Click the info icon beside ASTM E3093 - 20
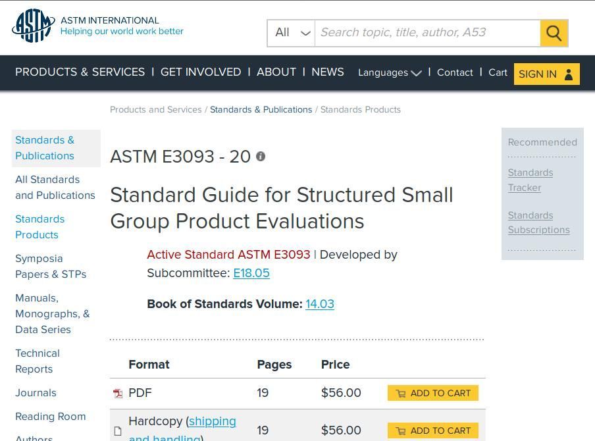Image resolution: width=595 pixels, height=441 pixels. tap(261, 156)
